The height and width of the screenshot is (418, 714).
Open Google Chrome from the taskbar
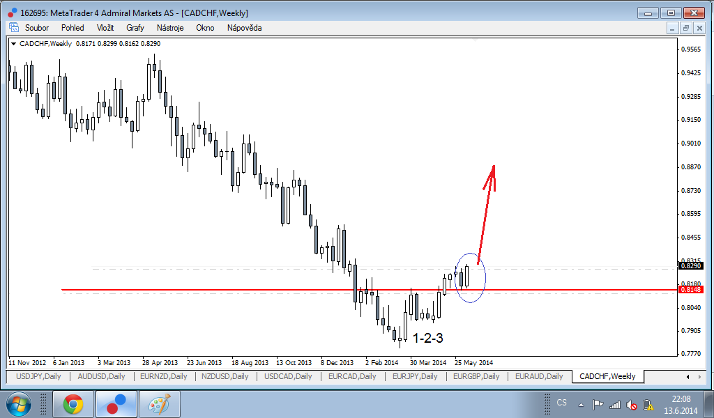pyautogui.click(x=73, y=404)
